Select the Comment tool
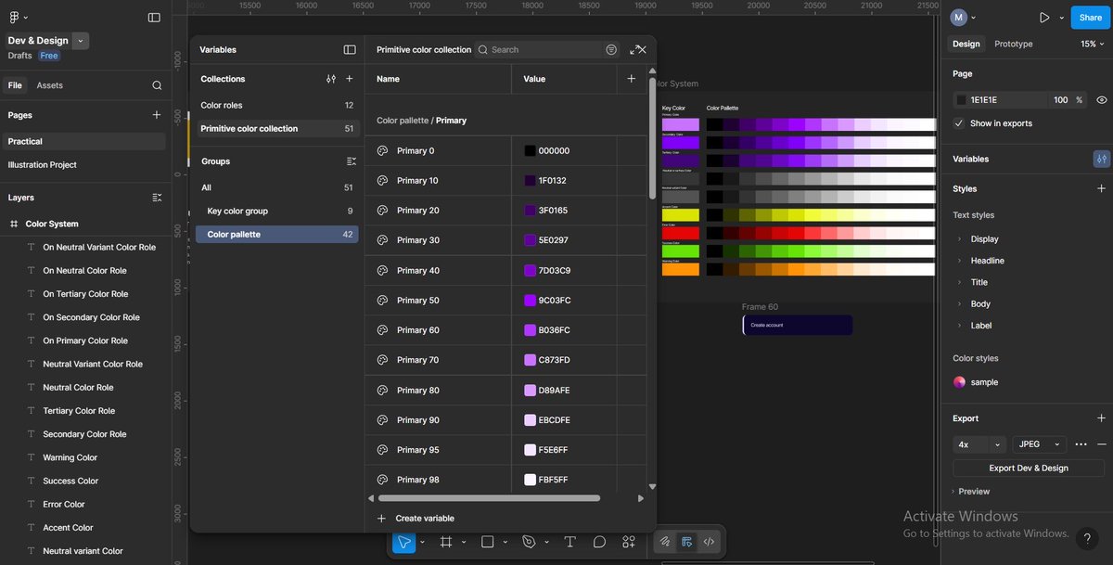 tap(599, 542)
